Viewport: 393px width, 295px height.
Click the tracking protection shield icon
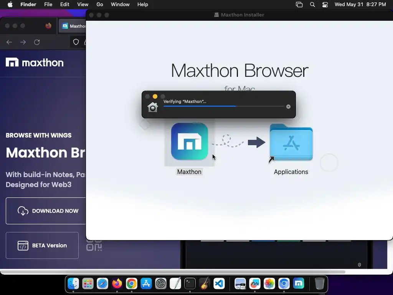point(76,42)
